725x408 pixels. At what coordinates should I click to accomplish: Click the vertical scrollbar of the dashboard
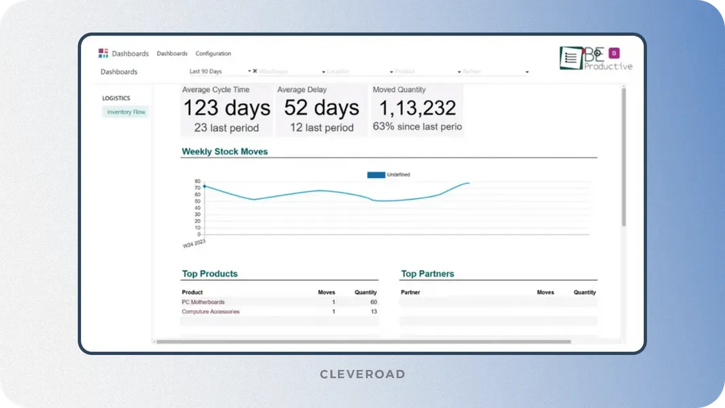623,156
